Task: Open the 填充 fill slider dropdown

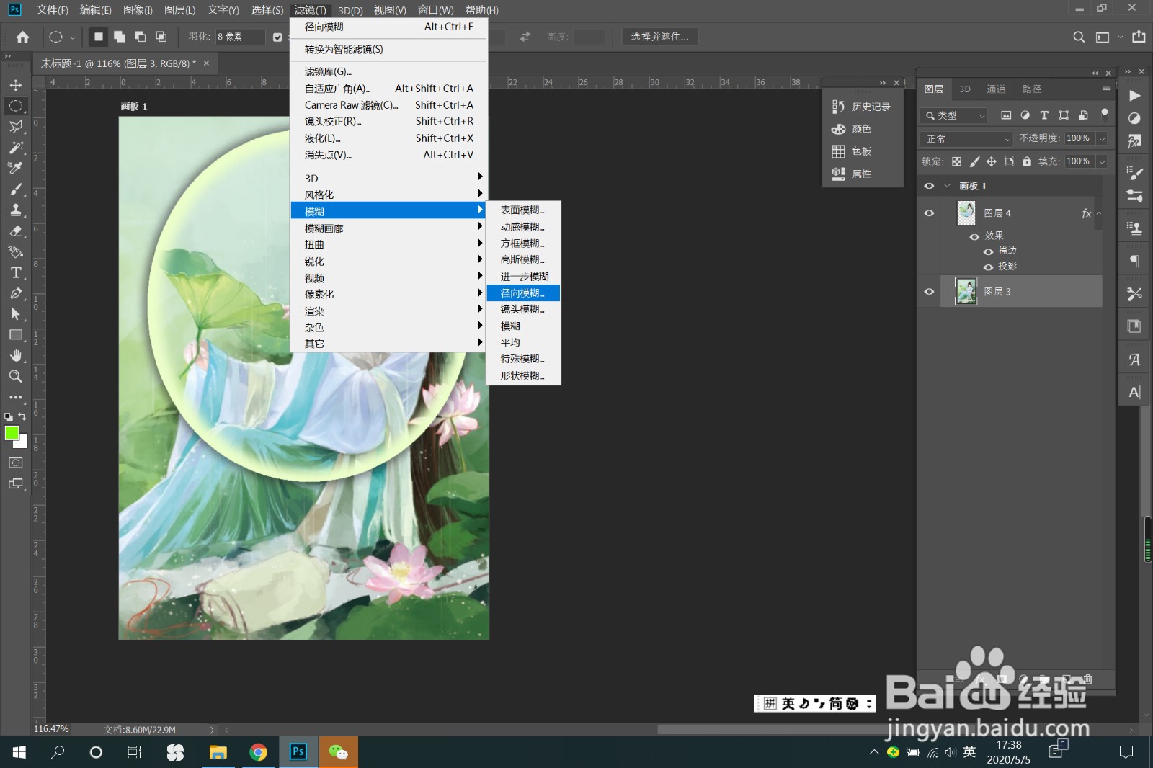Action: coord(1102,161)
